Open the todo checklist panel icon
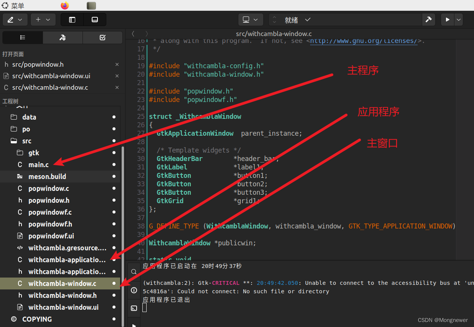Screen dimensions: 474x327 (102, 38)
